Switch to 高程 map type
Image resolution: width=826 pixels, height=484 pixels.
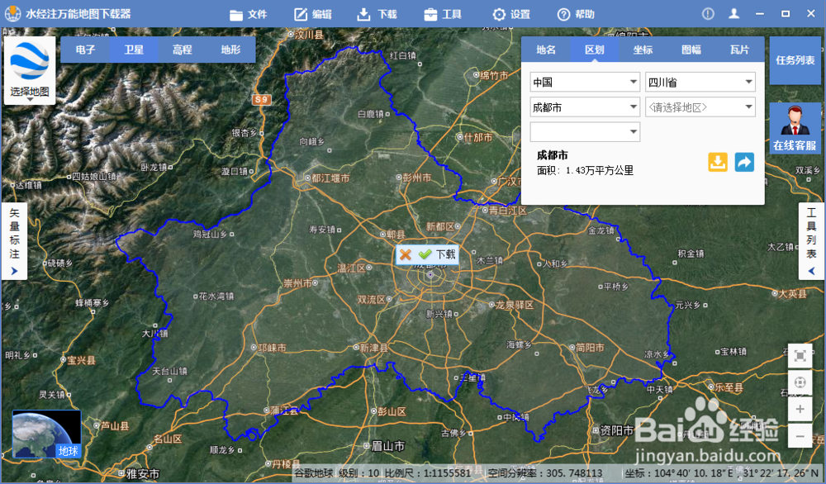coord(183,50)
